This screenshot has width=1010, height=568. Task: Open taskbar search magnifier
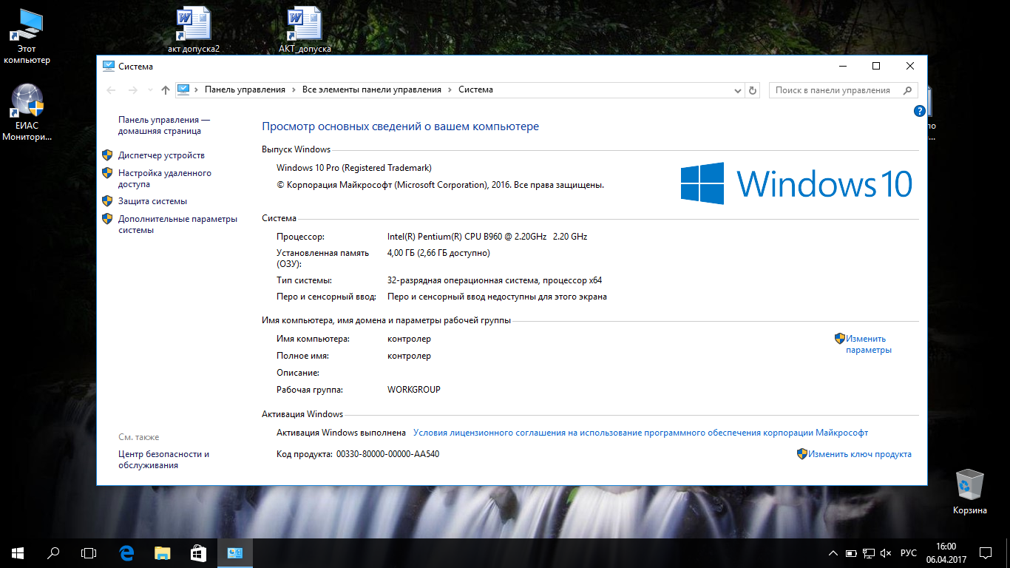53,552
